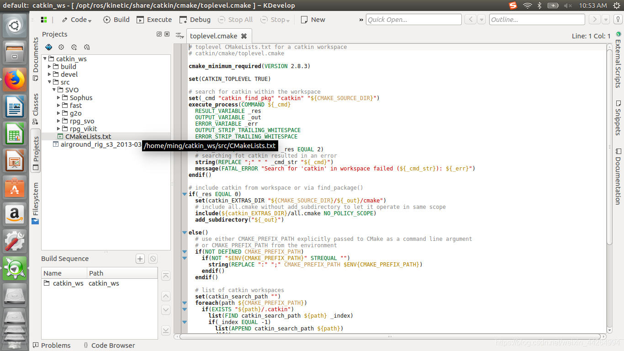Open the Amazon launcher icon
Viewport: 624px width, 351px height.
[x=15, y=215]
